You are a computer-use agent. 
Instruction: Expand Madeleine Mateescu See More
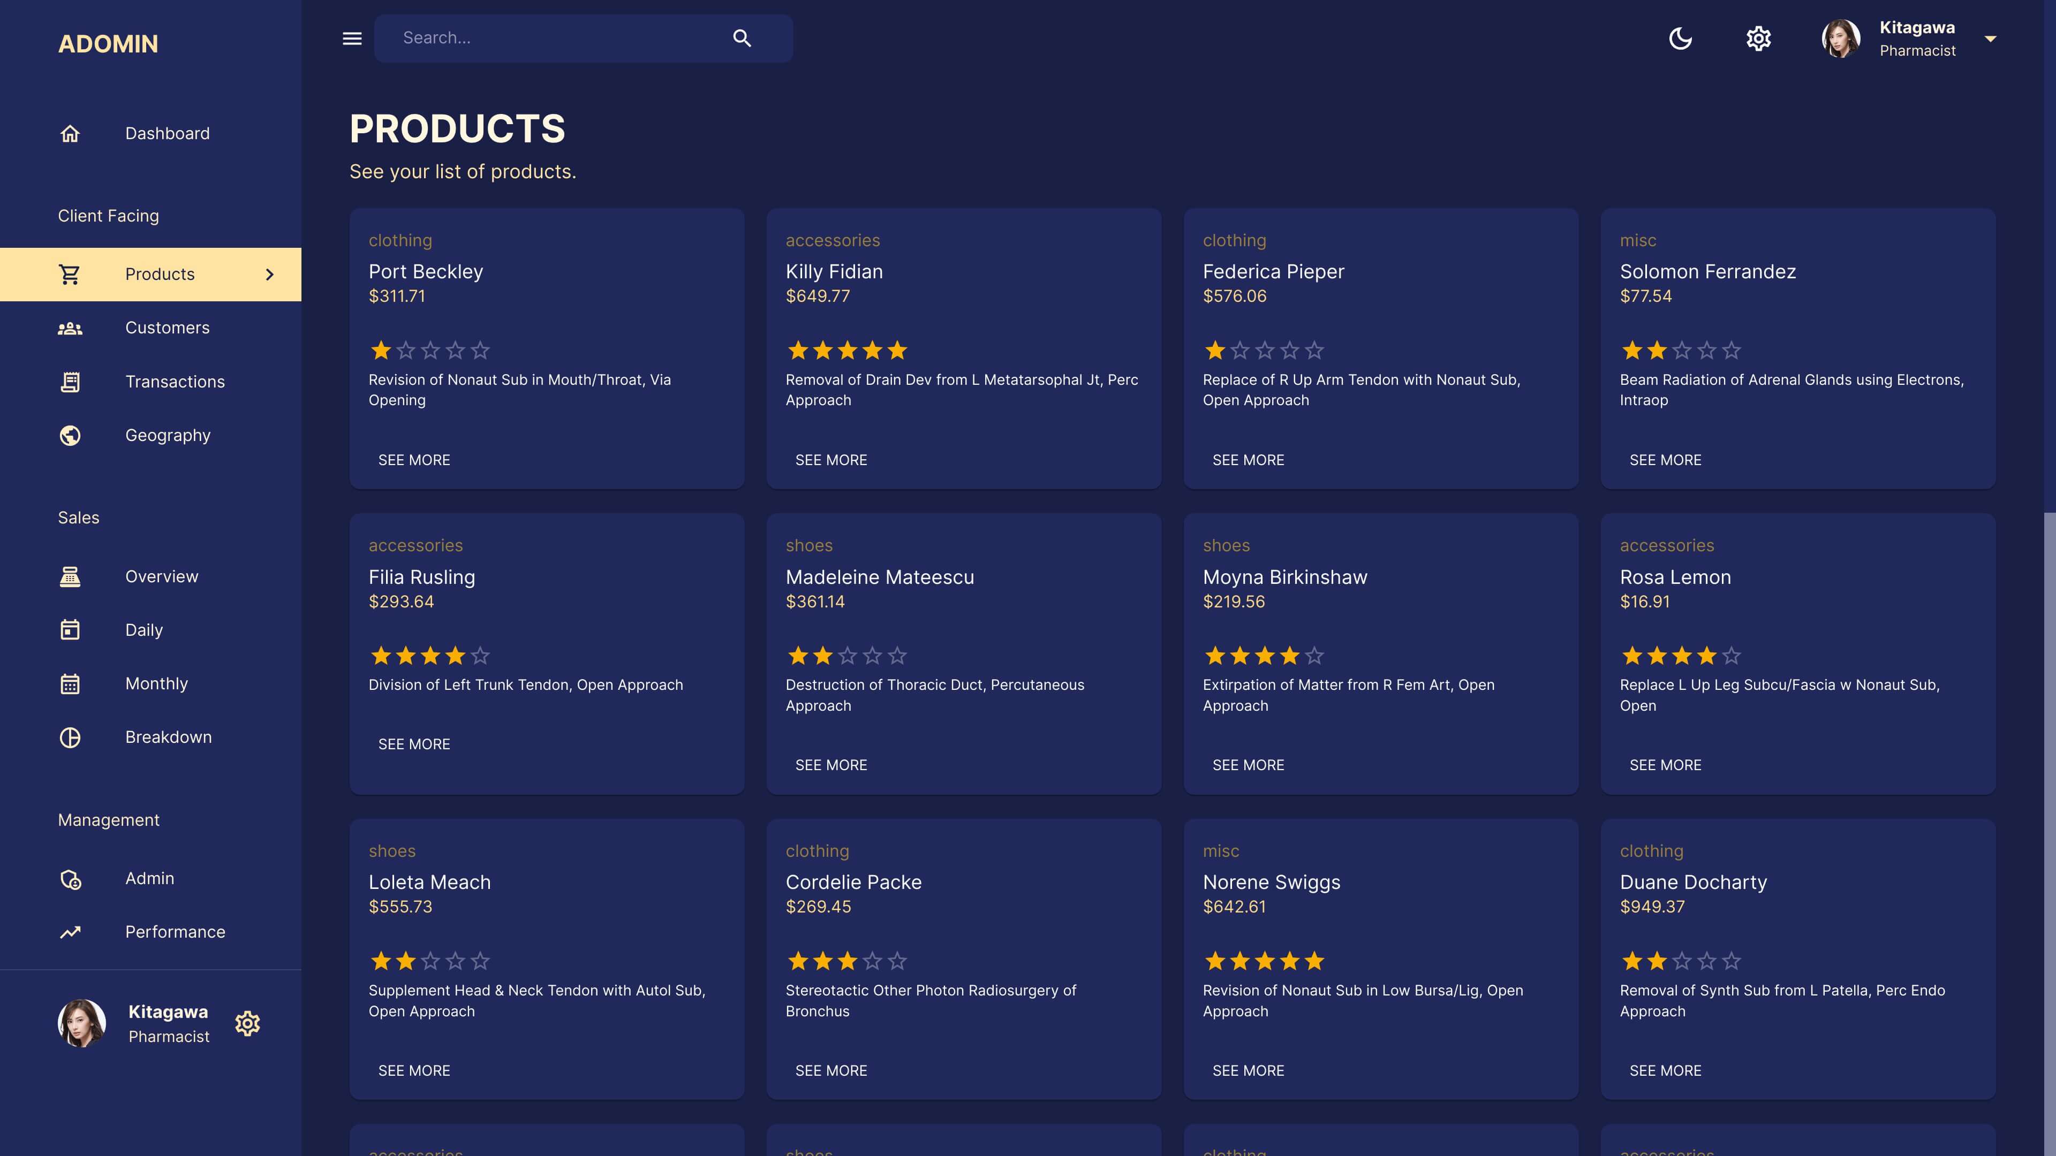pos(831,765)
